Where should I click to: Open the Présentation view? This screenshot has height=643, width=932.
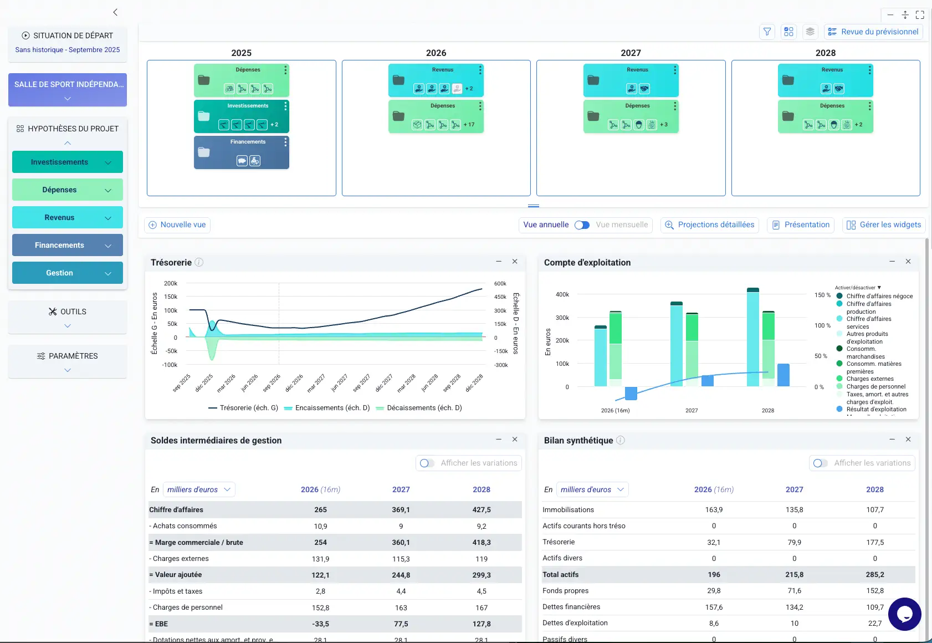(801, 225)
